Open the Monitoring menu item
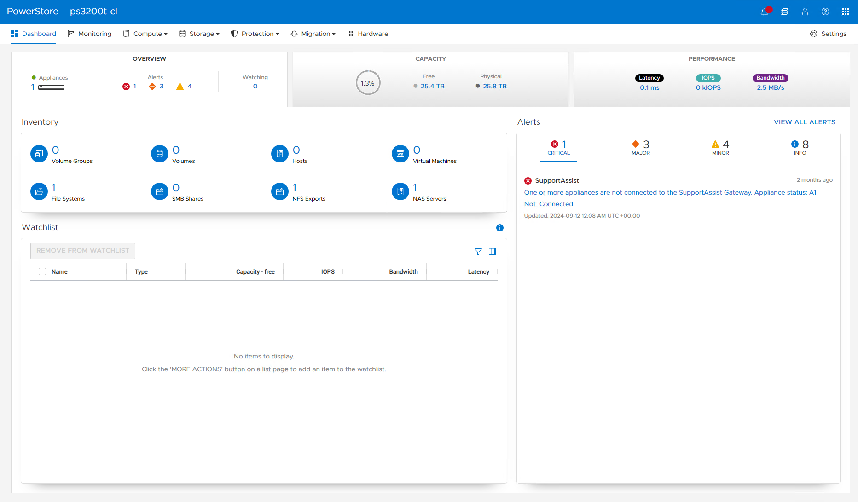The image size is (858, 502). pyautogui.click(x=89, y=34)
